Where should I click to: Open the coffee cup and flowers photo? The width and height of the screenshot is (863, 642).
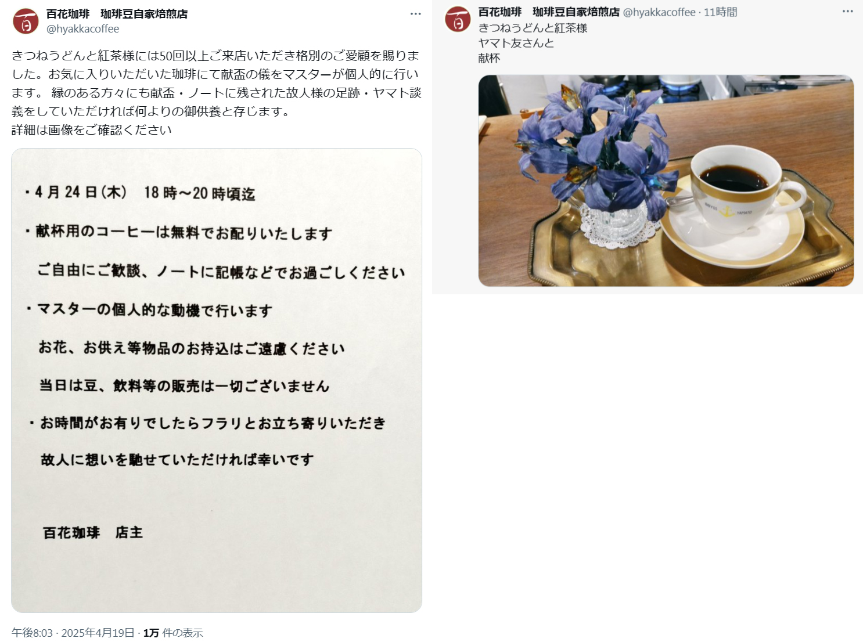666,181
